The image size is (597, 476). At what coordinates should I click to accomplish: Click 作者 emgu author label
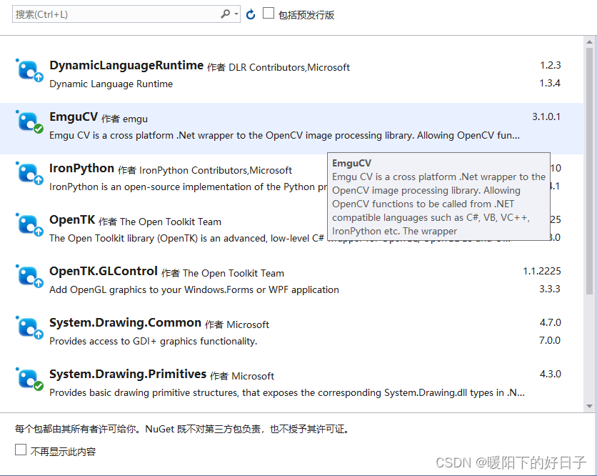(x=124, y=119)
